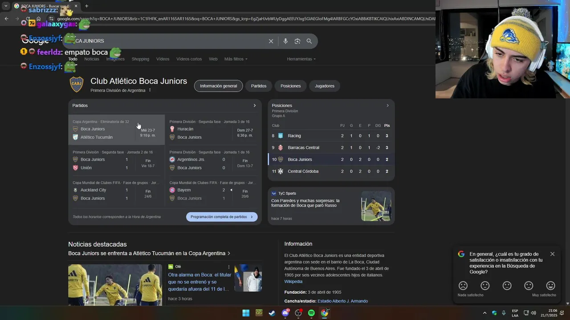Viewport: 570px width, 320px height.
Task: Open Argentinos Jrs. vs Boca Juniors match
Action: click(x=213, y=160)
